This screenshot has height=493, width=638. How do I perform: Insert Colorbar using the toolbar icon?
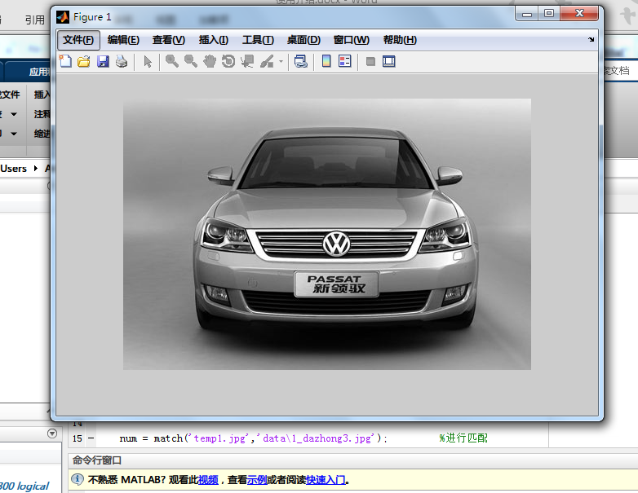pos(326,61)
